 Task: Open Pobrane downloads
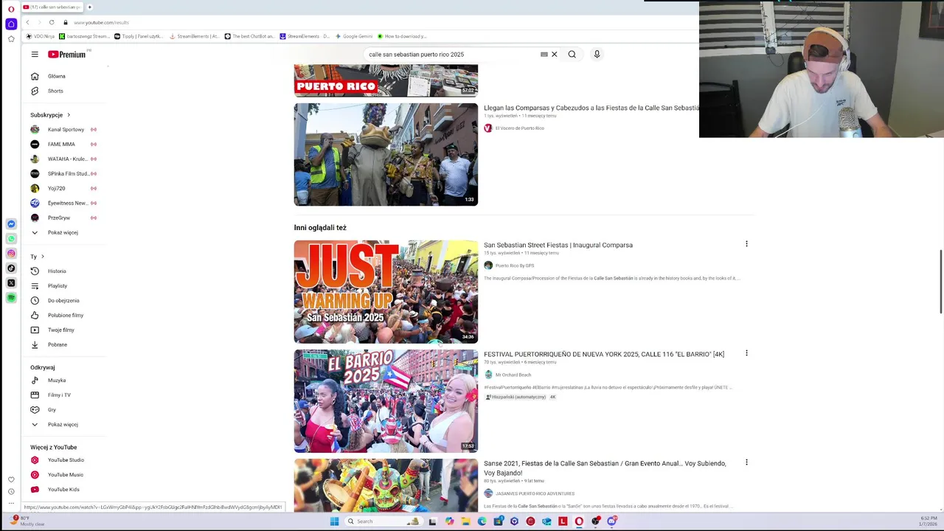tap(56, 344)
